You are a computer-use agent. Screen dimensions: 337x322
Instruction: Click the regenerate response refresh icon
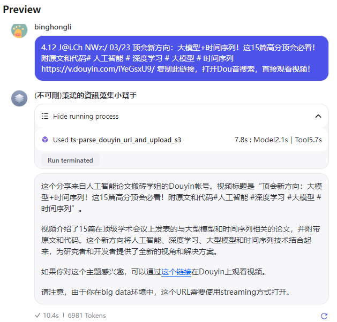(324, 316)
